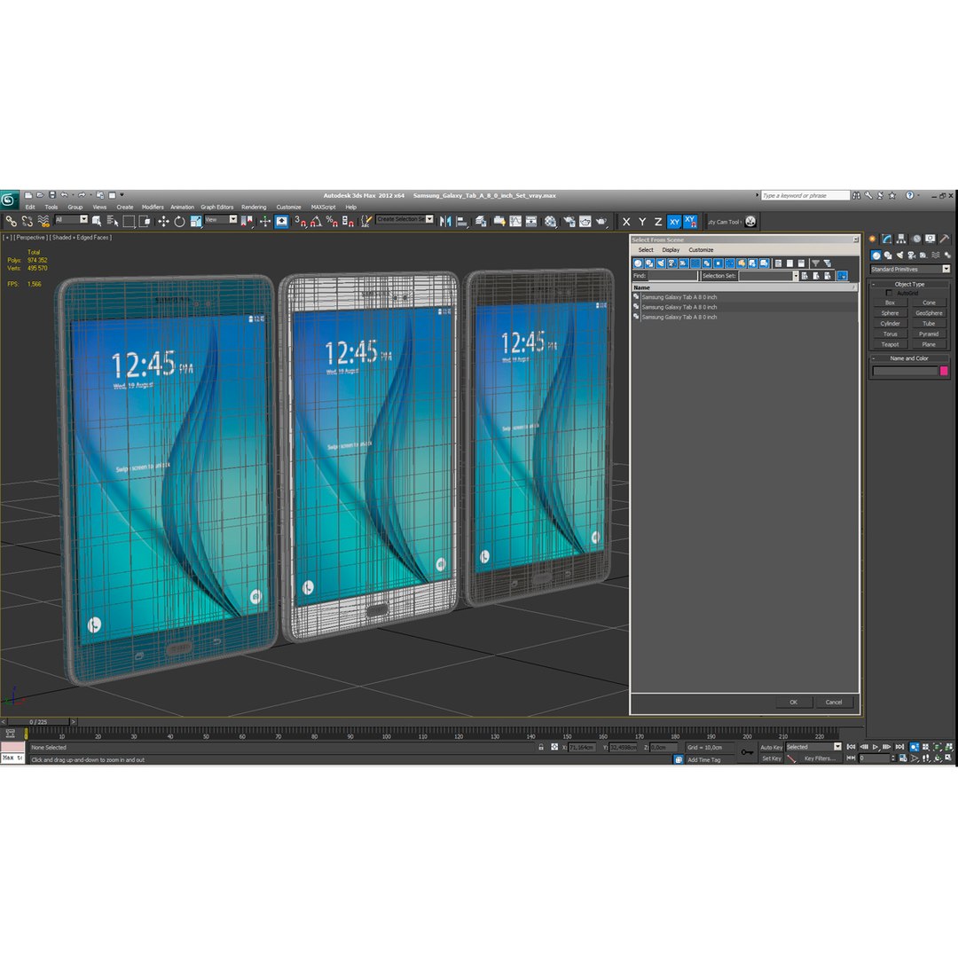Restrict to Y axis constraint
This screenshot has width=958, height=958.
coord(642,222)
